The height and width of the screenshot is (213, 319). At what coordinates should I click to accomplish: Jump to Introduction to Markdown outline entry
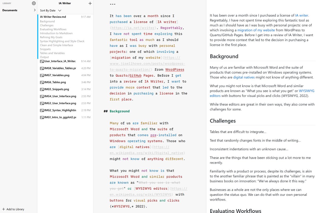pos(56,33)
